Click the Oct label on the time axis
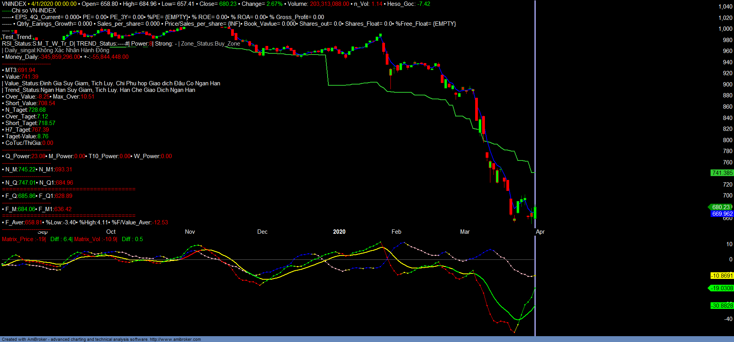Viewport: 734px width, 342px height. 111,232
